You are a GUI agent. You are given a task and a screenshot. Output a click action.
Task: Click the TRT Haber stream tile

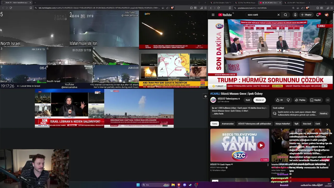(139, 108)
